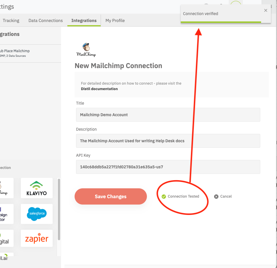The image size is (277, 268).
Task: Click the MailChimp monkey logo above the form
Action: tap(86, 50)
